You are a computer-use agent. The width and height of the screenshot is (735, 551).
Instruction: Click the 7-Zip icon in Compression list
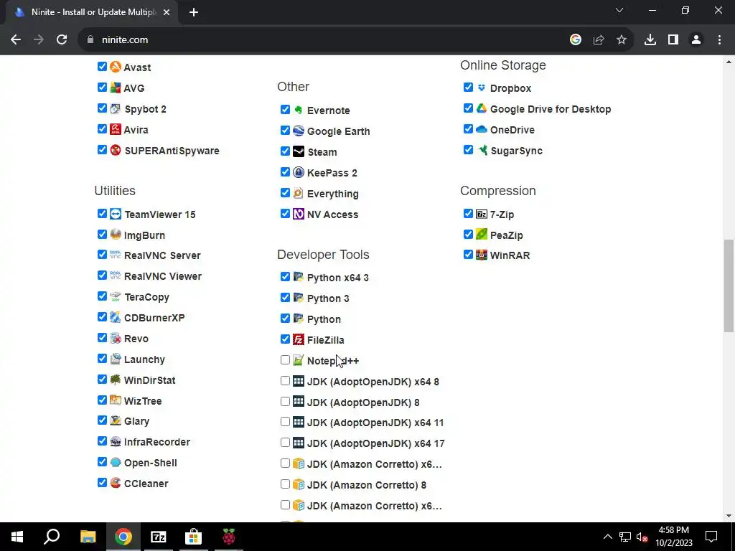[482, 214]
